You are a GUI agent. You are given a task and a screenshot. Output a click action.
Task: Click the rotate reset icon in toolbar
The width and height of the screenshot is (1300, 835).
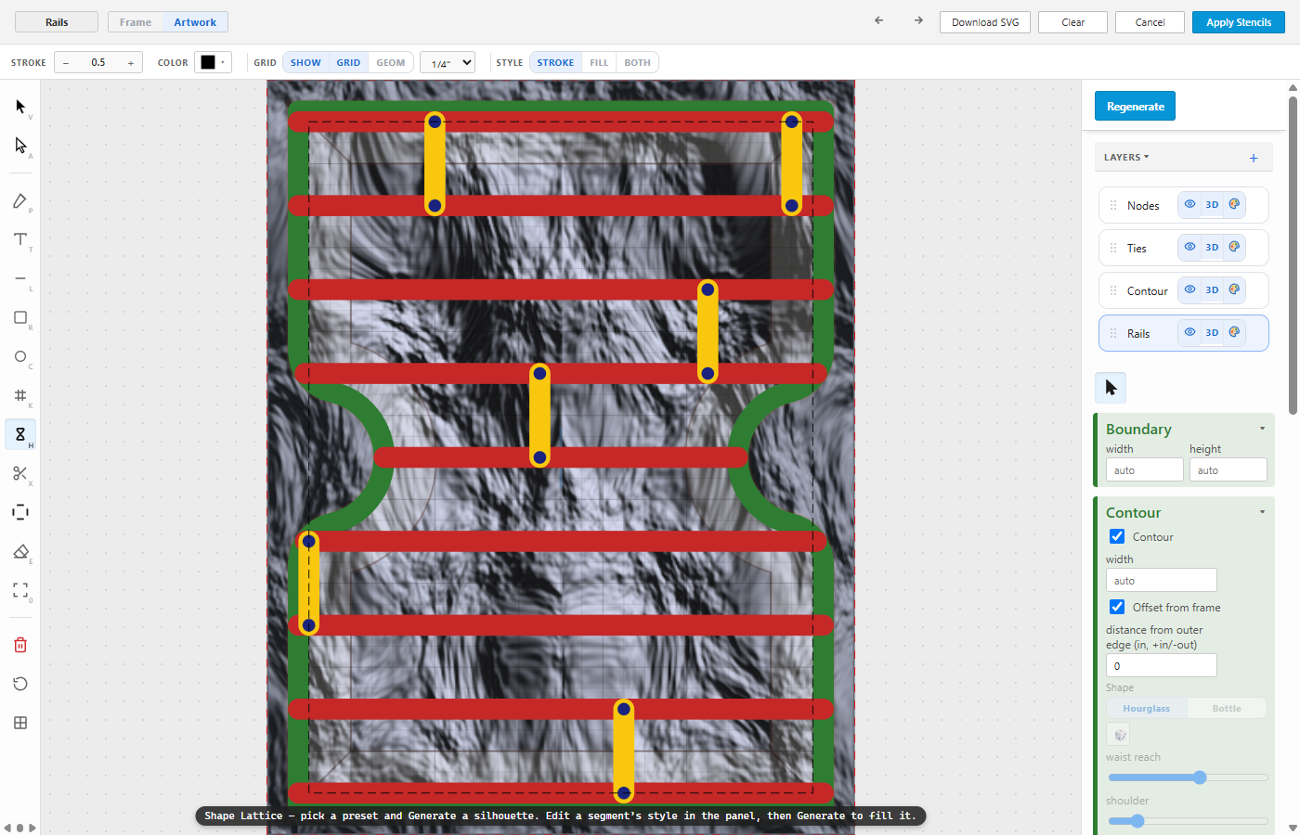tap(20, 684)
